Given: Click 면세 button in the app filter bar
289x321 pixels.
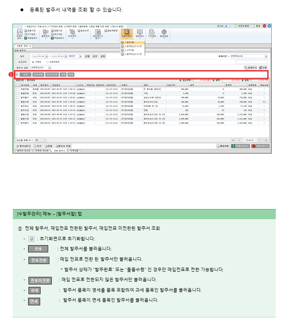Looking at the screenshot, I should pyautogui.click(x=71, y=75).
